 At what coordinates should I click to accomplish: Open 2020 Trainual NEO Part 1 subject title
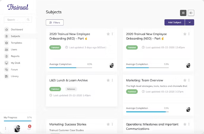coord(69,36)
